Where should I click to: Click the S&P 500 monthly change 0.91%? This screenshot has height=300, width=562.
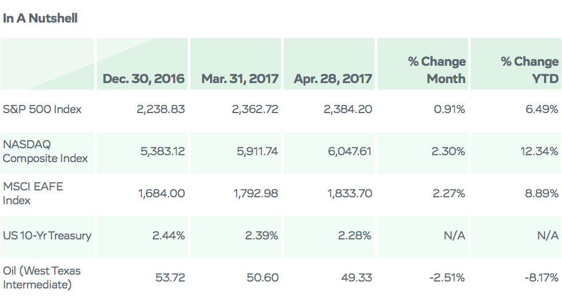(x=449, y=109)
